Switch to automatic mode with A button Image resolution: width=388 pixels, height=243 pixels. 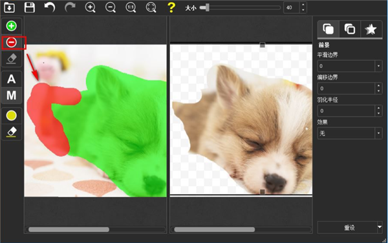click(12, 79)
